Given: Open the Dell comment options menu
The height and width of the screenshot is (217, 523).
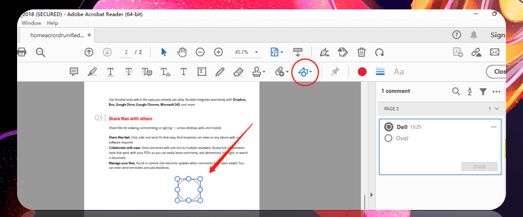Looking at the screenshot, I should click(494, 127).
